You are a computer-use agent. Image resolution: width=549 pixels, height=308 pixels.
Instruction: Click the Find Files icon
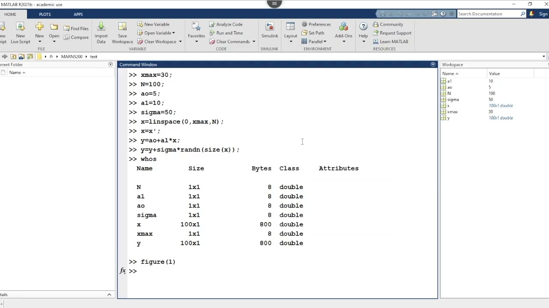[67, 29]
